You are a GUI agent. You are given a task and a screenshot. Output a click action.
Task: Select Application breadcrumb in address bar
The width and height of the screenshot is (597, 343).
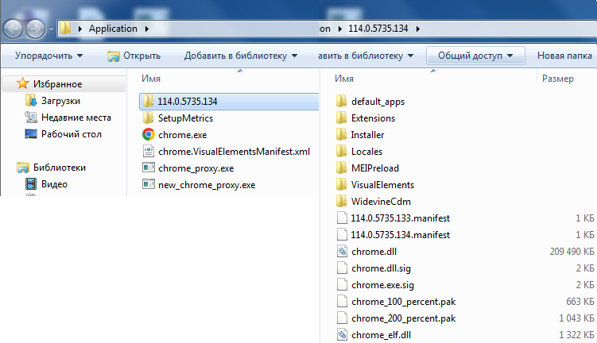[113, 29]
